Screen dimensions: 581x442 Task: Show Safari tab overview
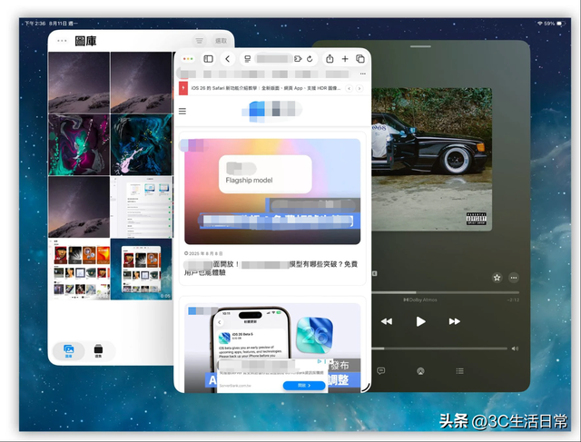(x=360, y=59)
